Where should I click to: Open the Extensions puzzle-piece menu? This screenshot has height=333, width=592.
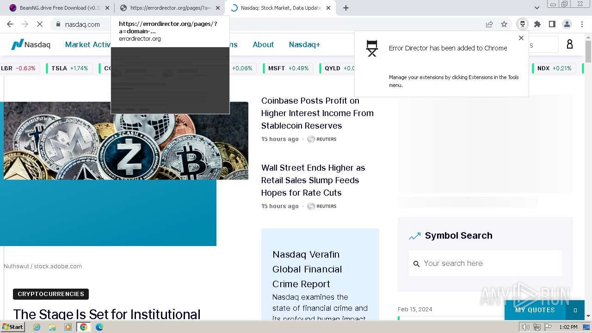click(537, 24)
